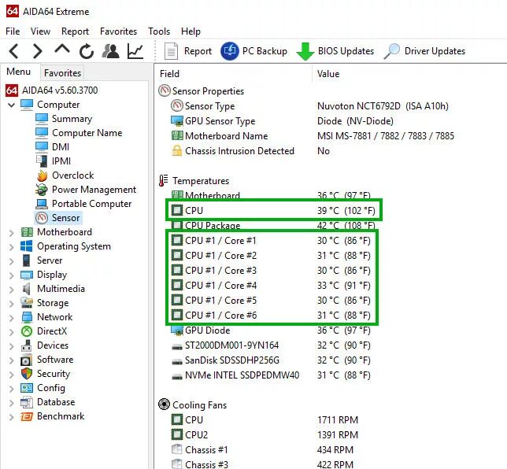Select the CPU #1 / Core #1 row
This screenshot has height=469, width=507.
271,241
